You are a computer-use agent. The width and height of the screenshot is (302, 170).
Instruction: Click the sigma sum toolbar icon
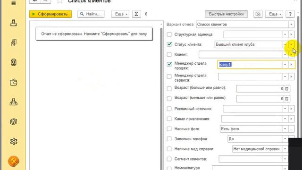tap(136, 14)
